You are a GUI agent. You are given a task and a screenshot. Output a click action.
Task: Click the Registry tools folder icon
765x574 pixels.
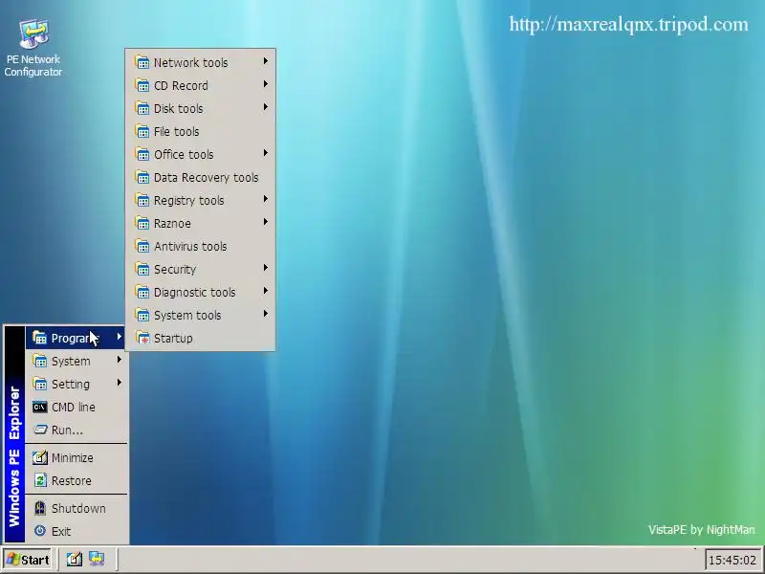[142, 200]
